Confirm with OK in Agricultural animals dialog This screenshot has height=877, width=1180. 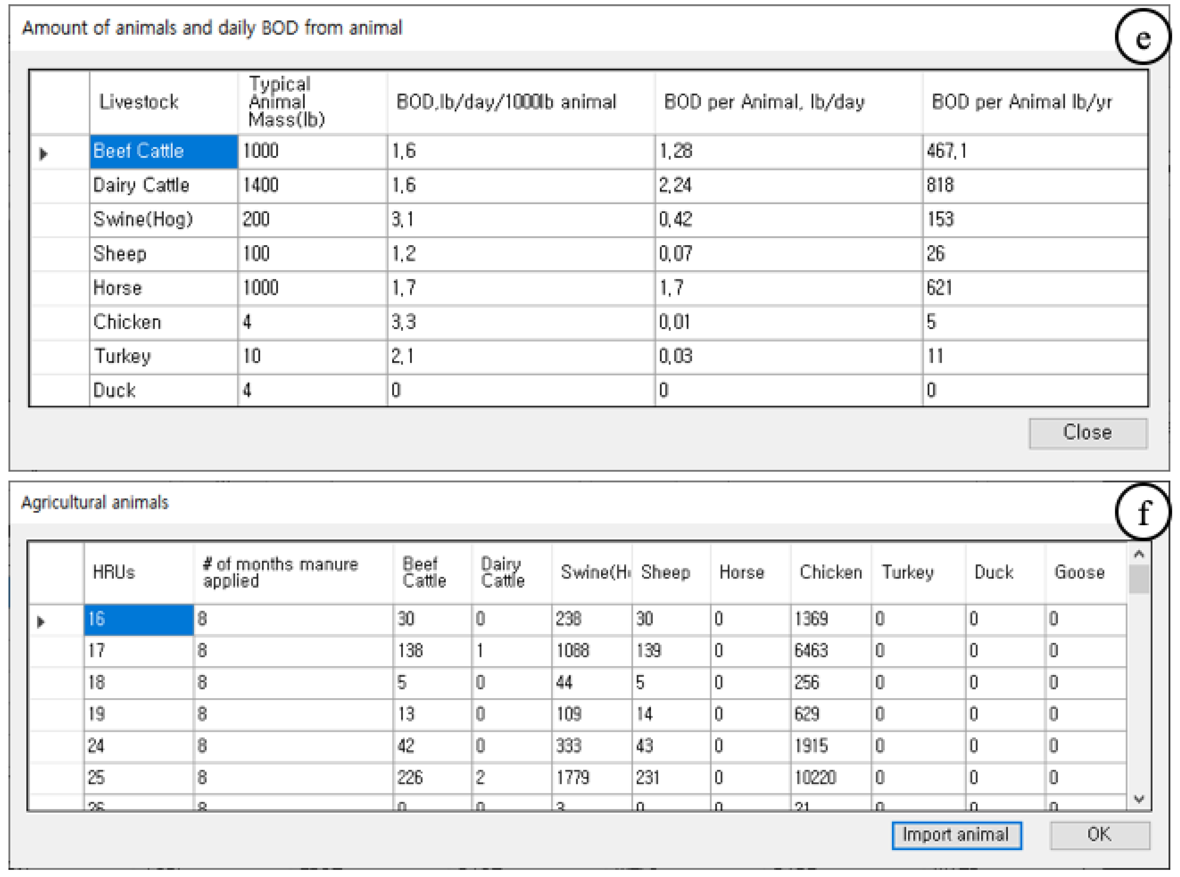point(1099,835)
